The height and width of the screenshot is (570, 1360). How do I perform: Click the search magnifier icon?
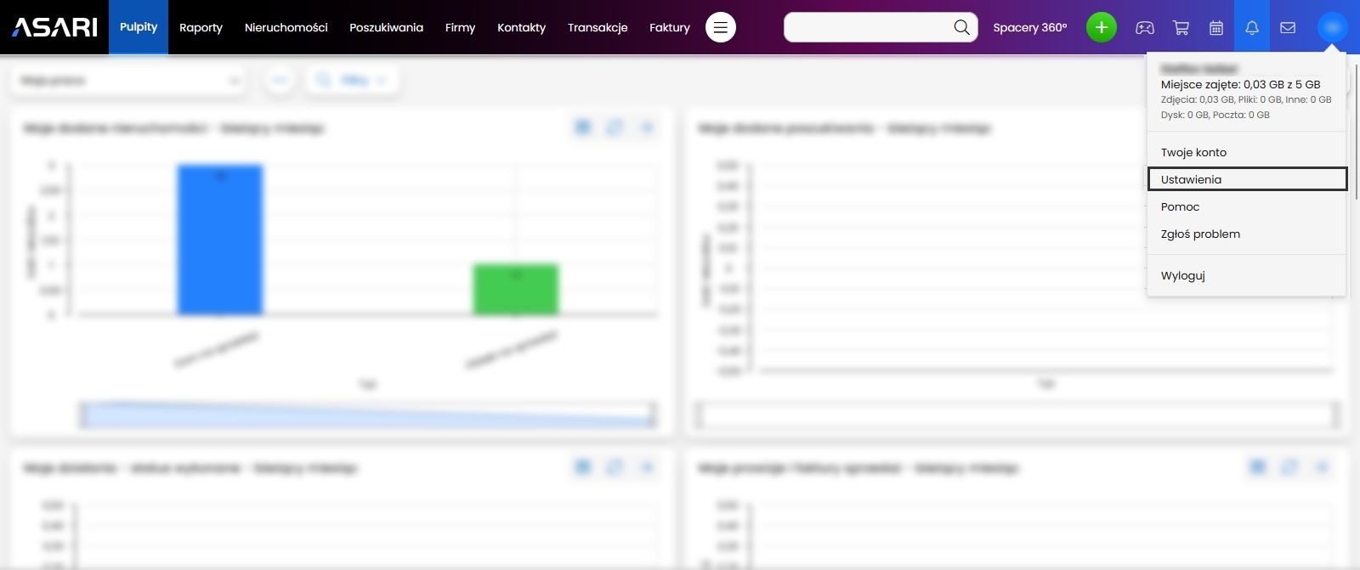pyautogui.click(x=961, y=27)
